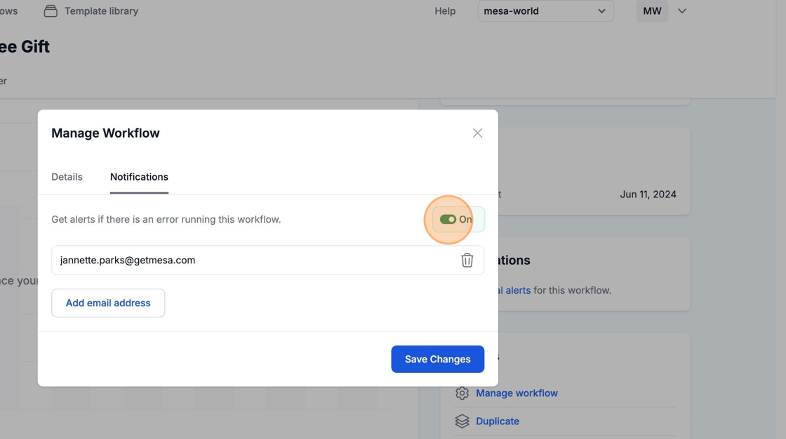Open Template library from the top navigation
Screen dimensions: 786x439
[x=101, y=11]
